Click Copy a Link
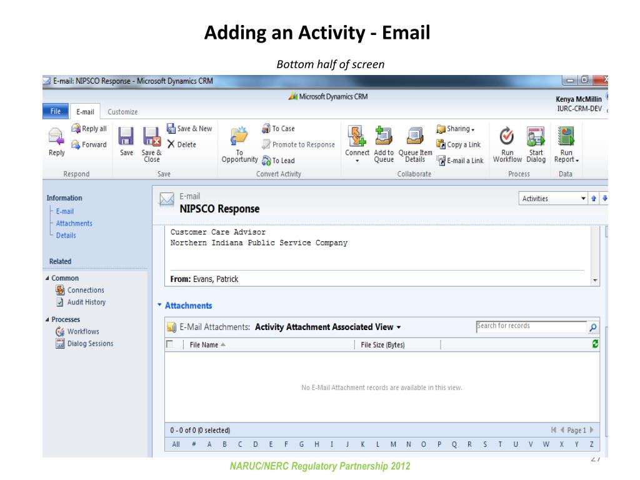Viewport: 640px width, 480px height. coord(458,144)
